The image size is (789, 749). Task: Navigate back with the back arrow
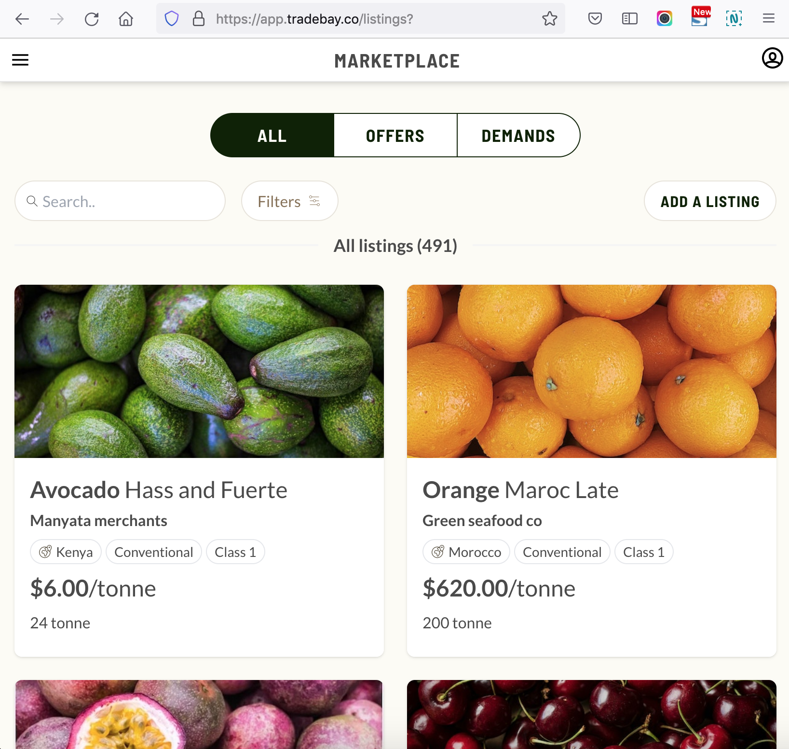pos(22,19)
